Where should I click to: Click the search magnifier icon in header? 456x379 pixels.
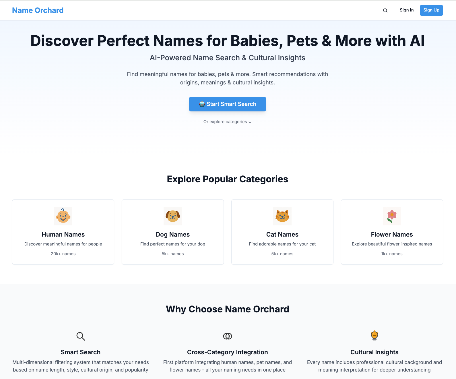coord(385,11)
